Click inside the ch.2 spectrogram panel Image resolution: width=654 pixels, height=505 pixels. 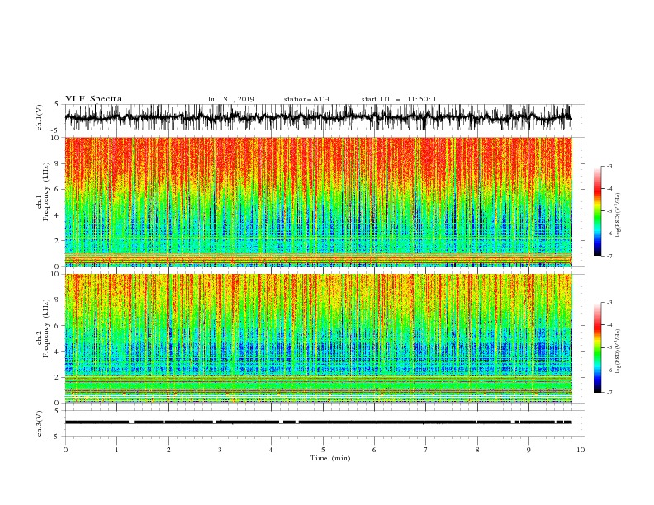pyautogui.click(x=318, y=338)
